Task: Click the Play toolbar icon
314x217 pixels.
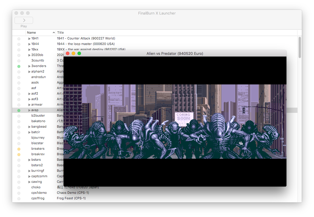Action: pos(24,20)
